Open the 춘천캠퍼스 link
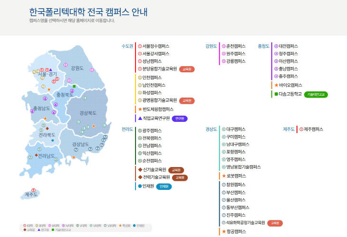Image resolution: width=347 pixels, height=237 pixels. pos(236,46)
